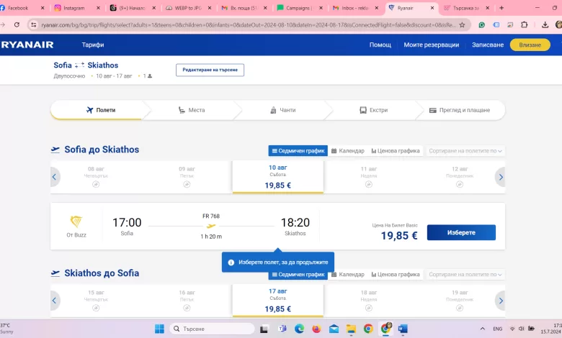Click the address bar URL field

(249, 24)
